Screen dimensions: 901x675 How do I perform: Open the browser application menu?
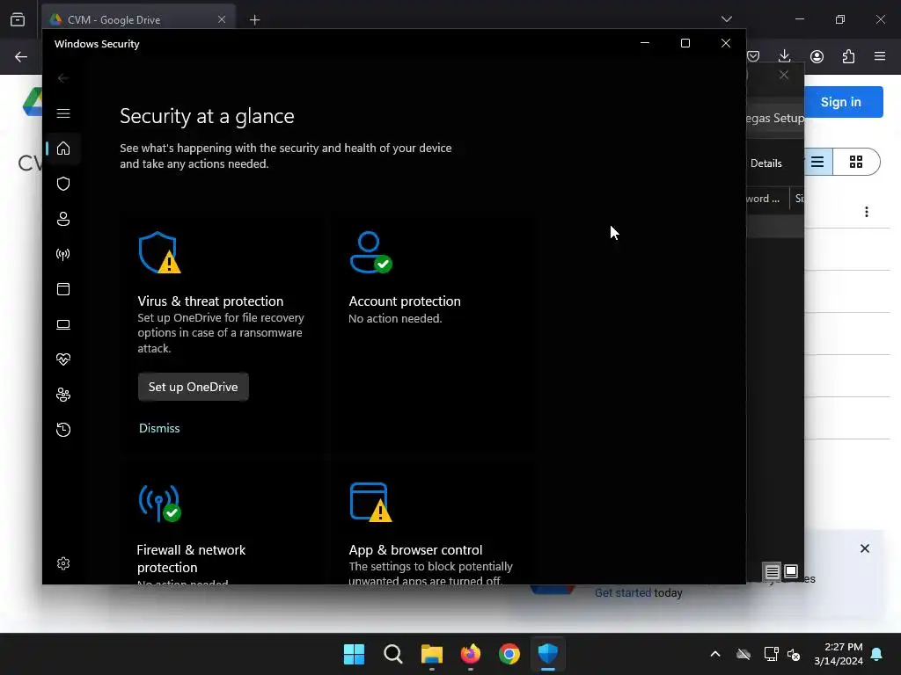pos(880,56)
